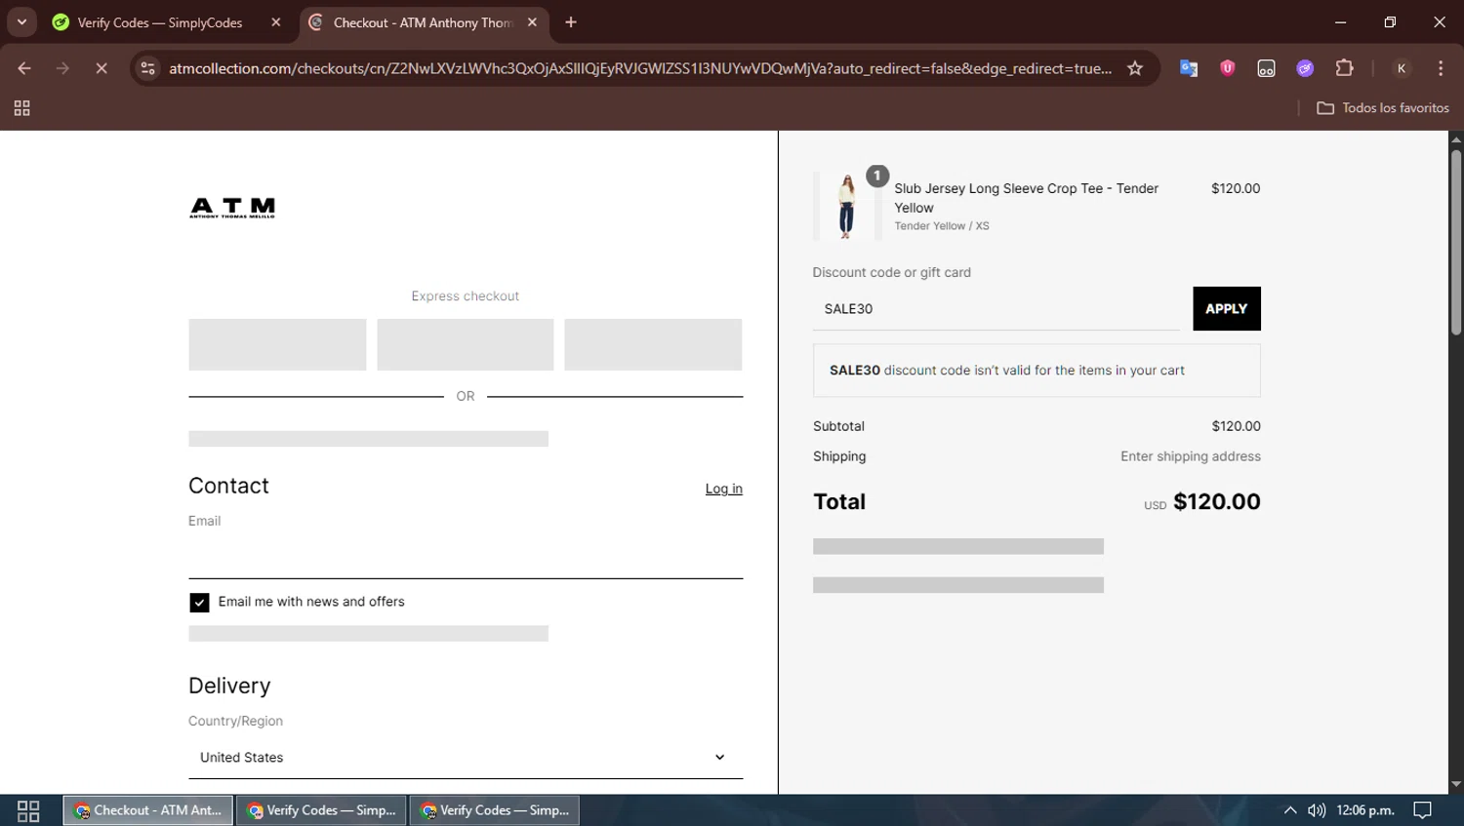Go forward to the next page
Viewport: 1464px width, 826px height.
click(62, 68)
